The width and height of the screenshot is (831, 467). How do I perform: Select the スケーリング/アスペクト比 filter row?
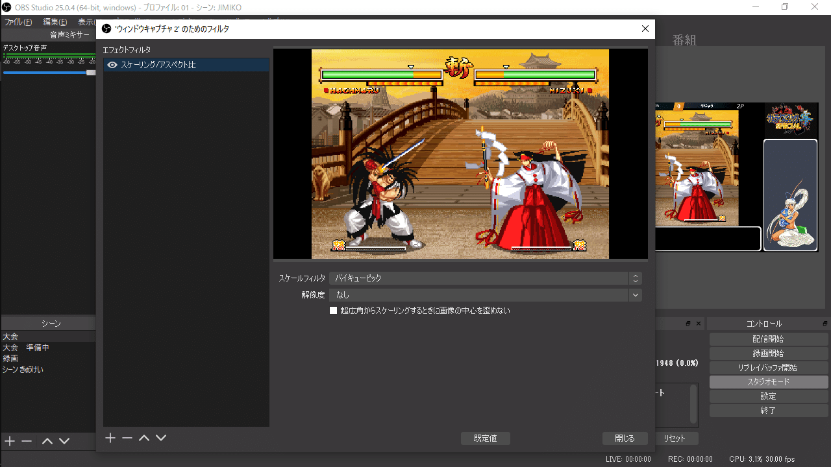pos(186,65)
